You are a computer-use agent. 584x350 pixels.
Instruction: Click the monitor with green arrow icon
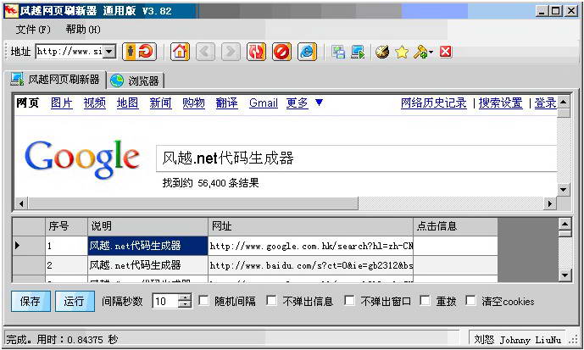coord(358,52)
